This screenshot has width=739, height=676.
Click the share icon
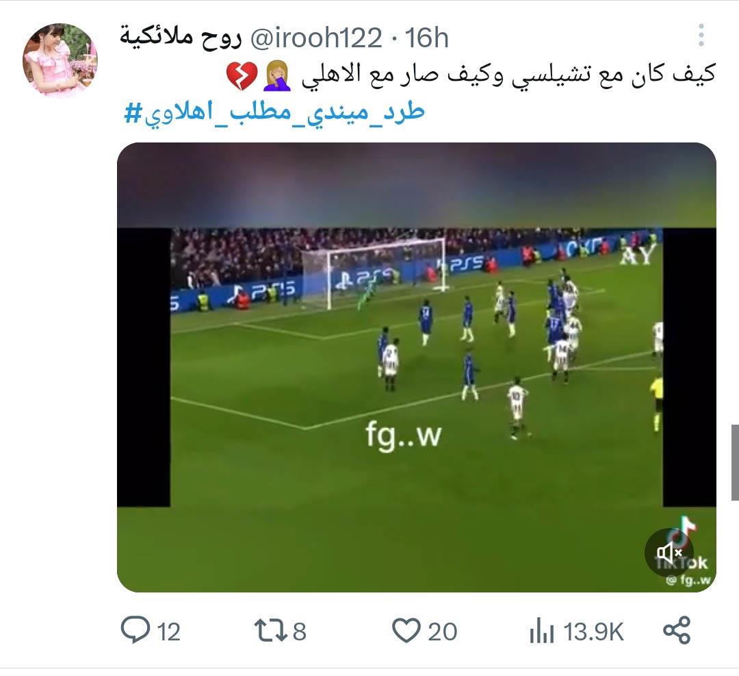677,630
